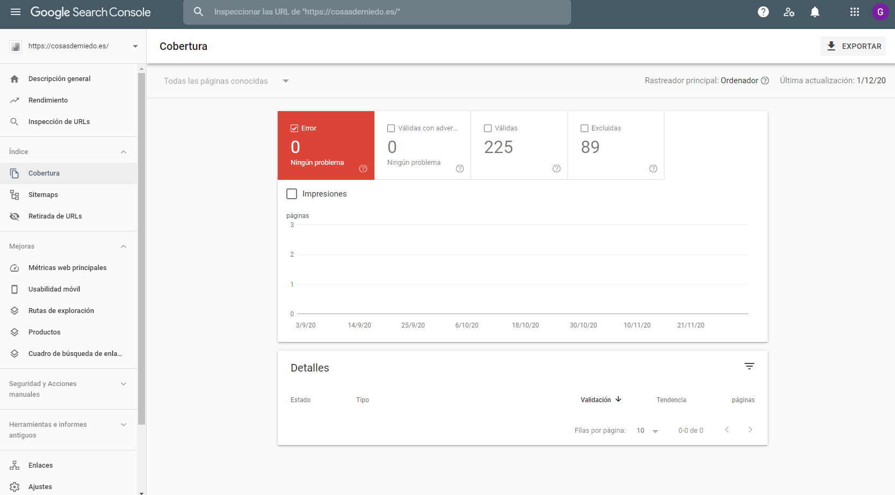The height and width of the screenshot is (495, 895).
Task: Open the Detalles filter icon
Action: [749, 366]
